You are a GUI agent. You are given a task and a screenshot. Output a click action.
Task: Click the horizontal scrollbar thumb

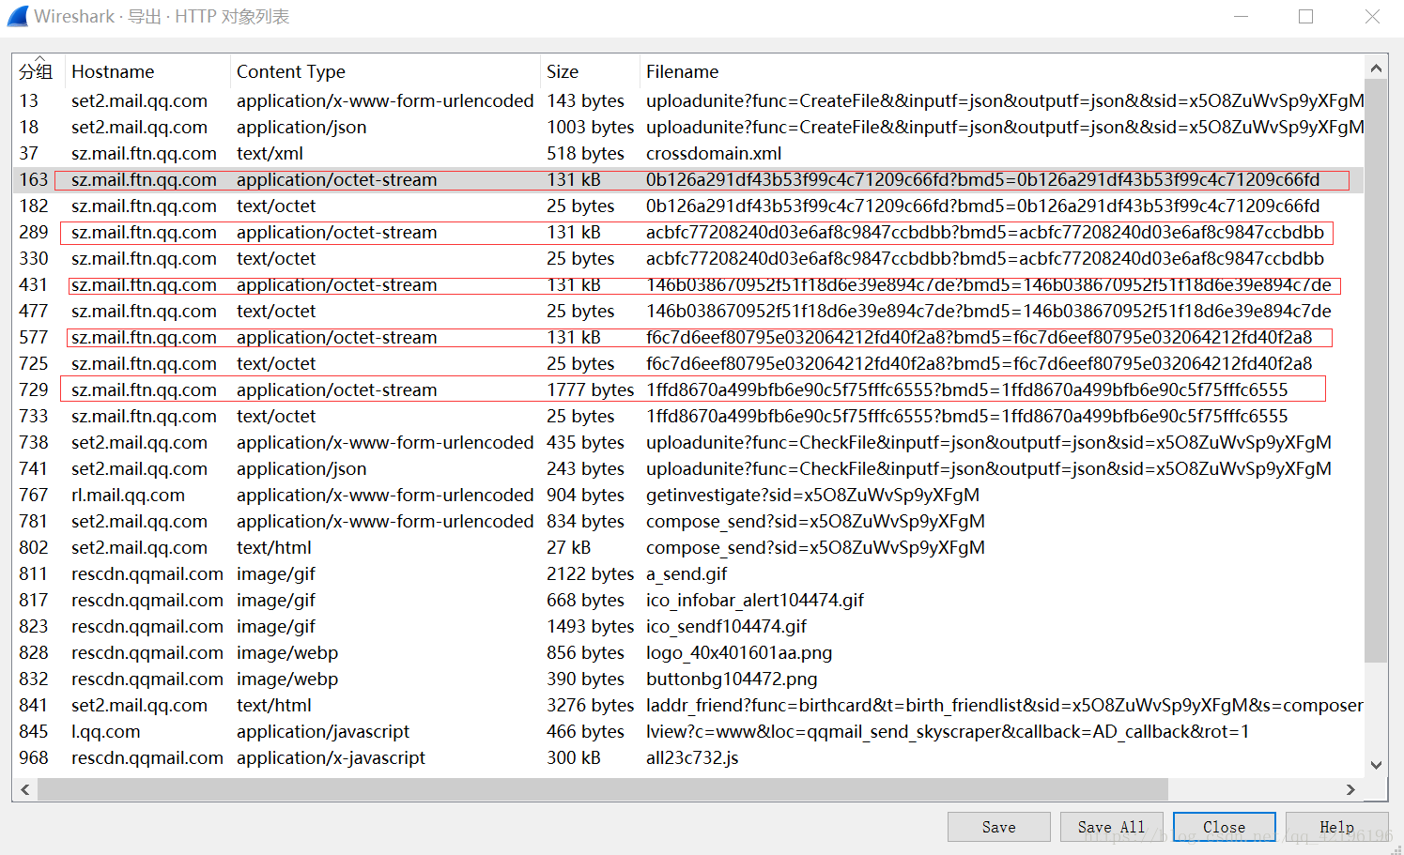(x=603, y=789)
